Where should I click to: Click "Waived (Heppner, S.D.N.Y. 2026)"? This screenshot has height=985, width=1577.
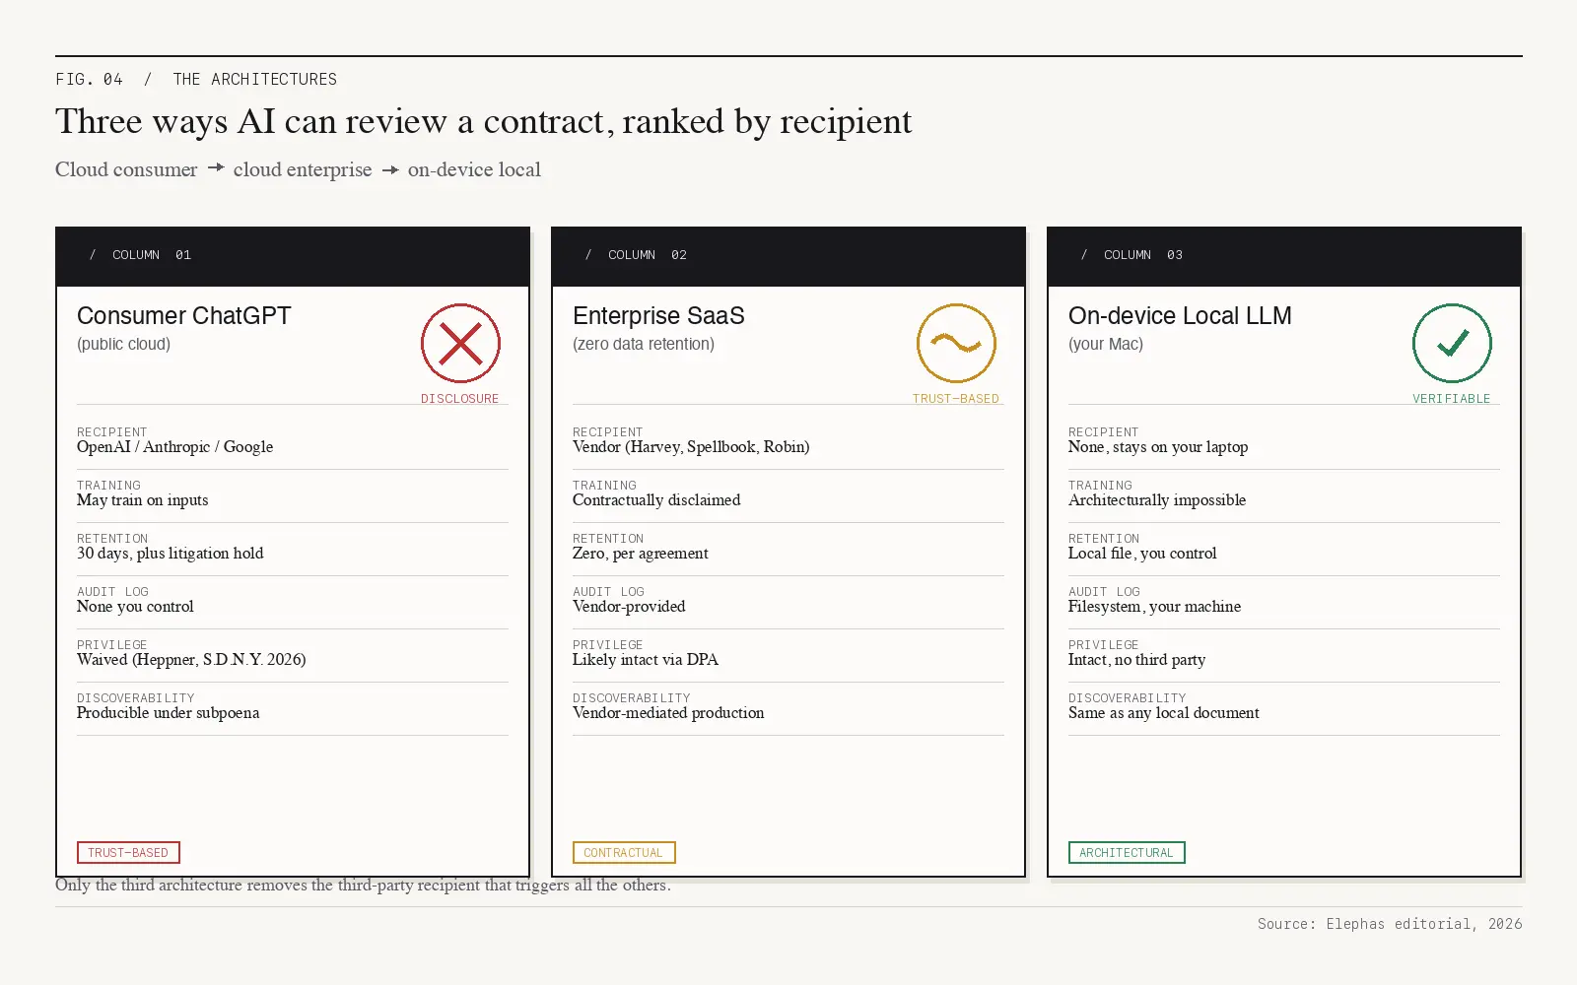click(191, 660)
